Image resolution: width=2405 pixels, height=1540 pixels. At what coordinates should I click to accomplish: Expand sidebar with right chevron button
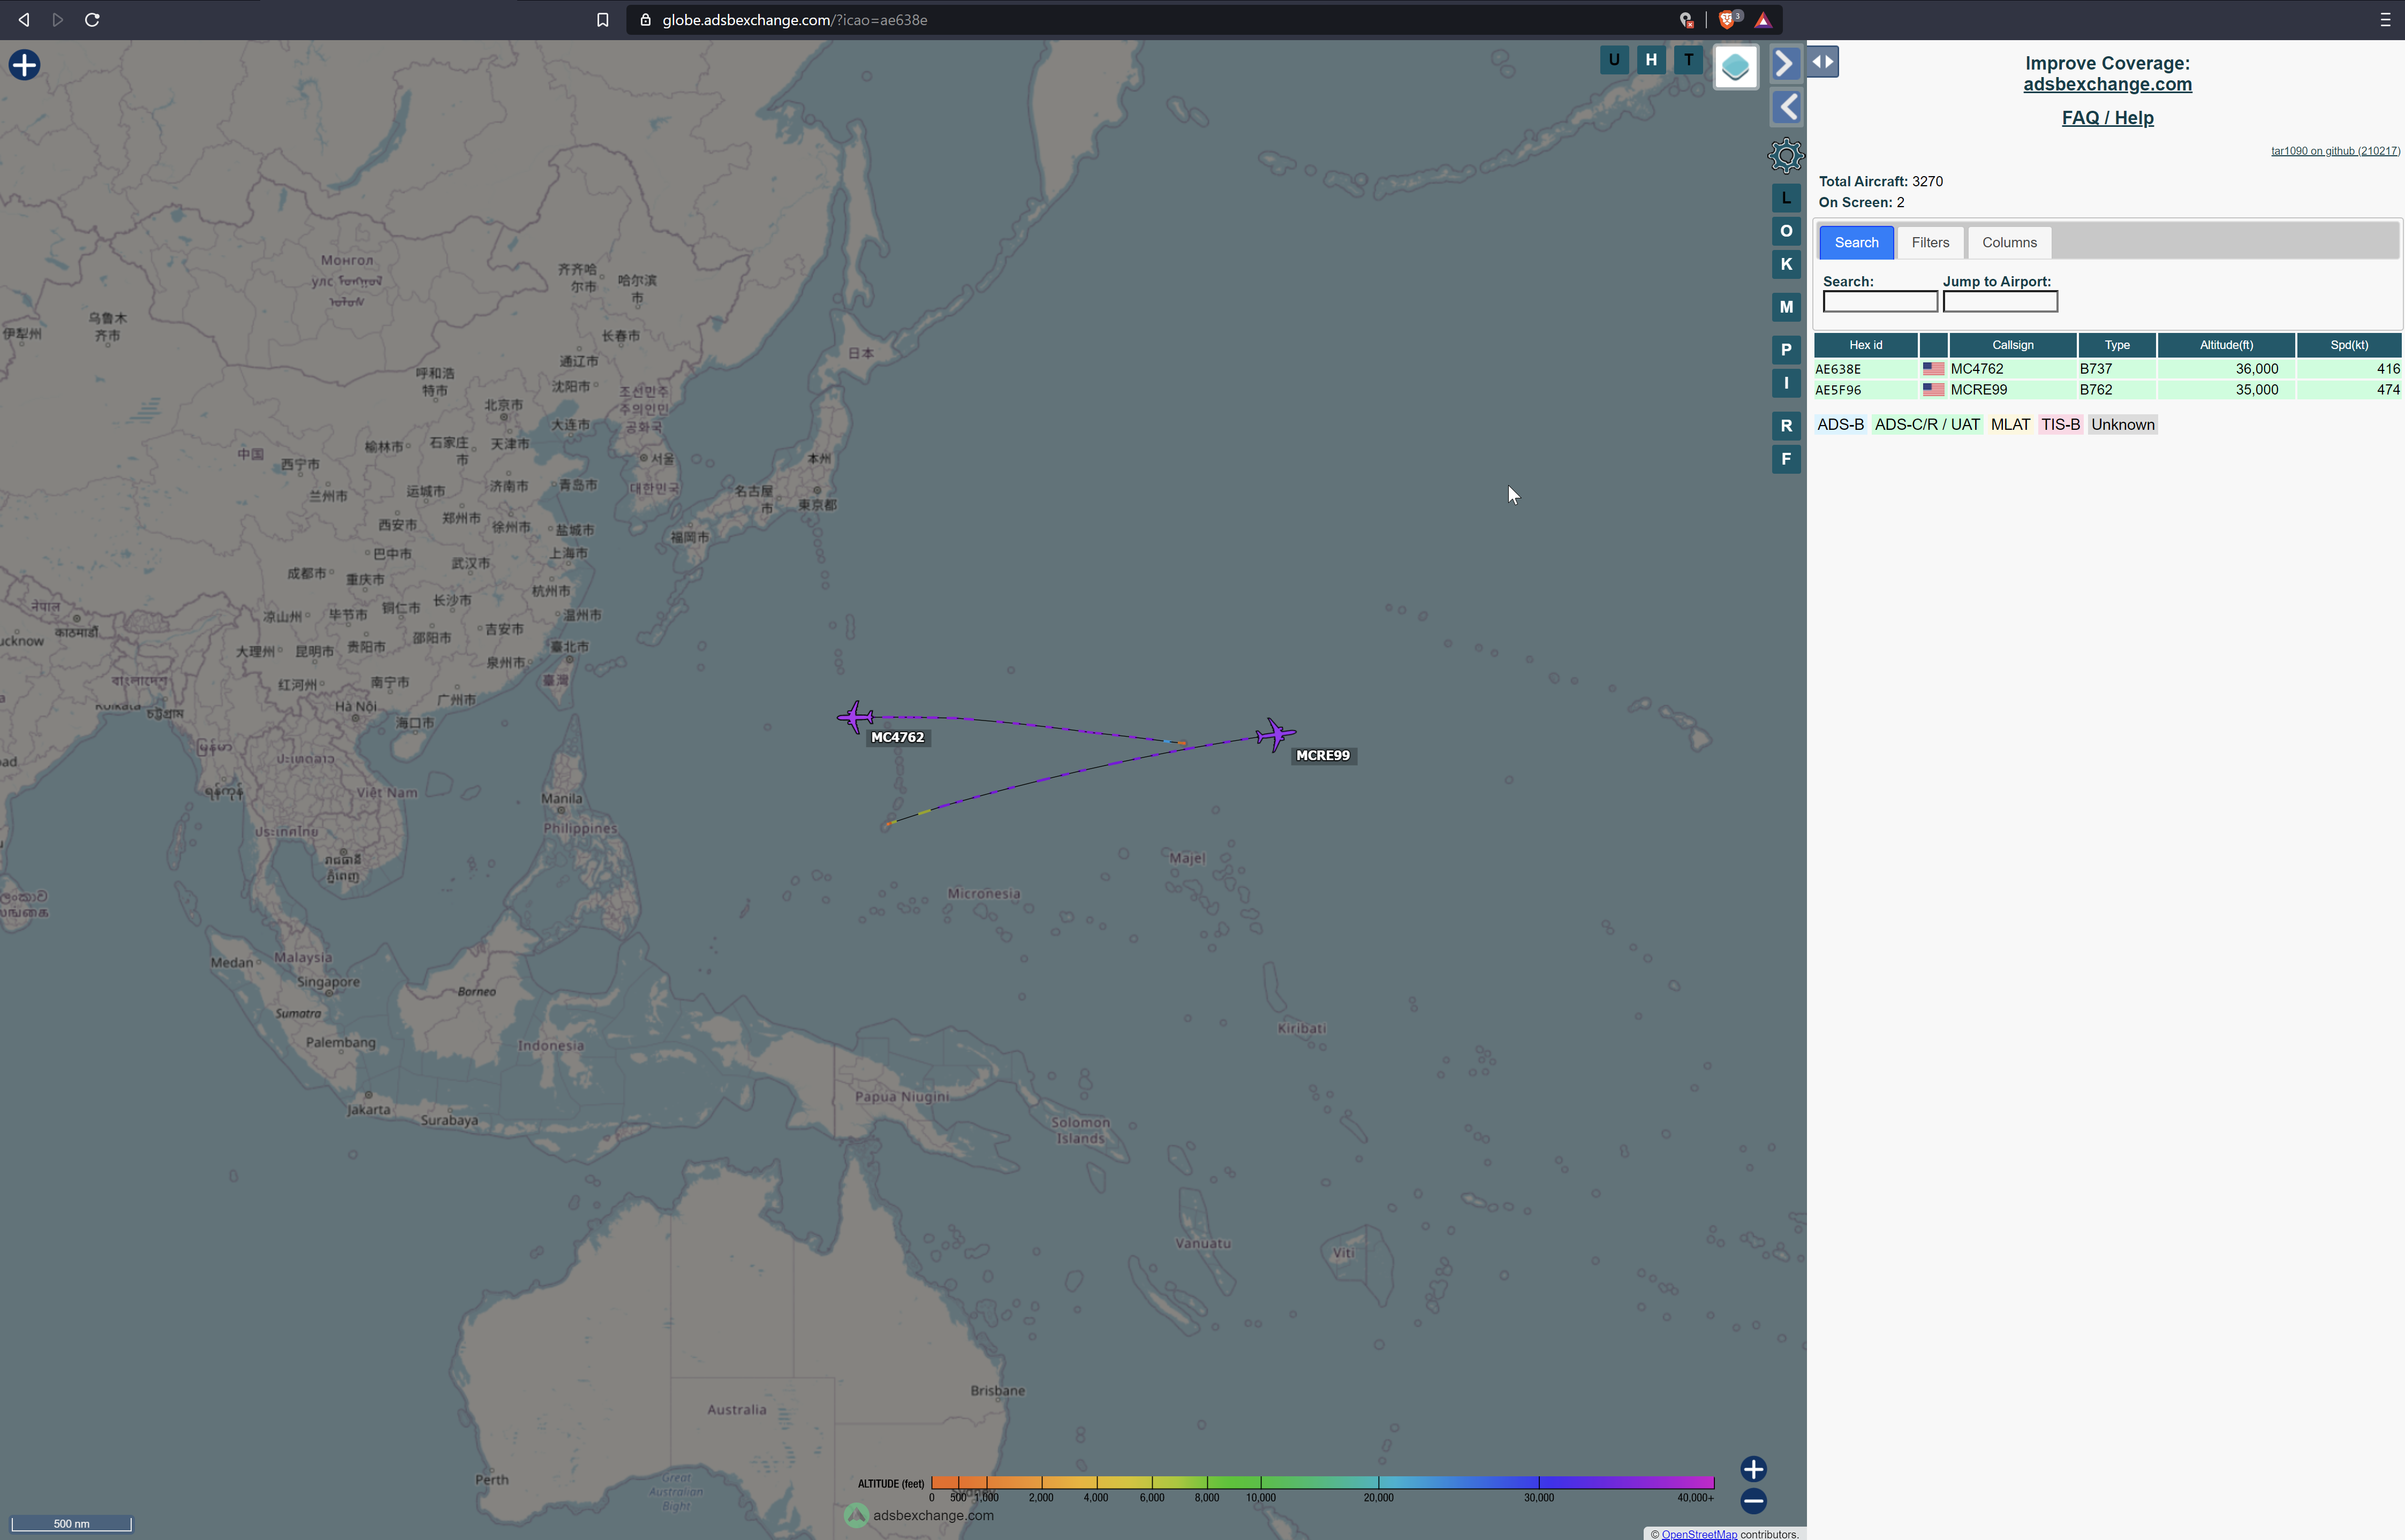(x=1786, y=64)
